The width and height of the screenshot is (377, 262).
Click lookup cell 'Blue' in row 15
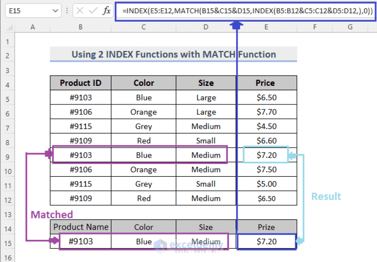coord(143,241)
